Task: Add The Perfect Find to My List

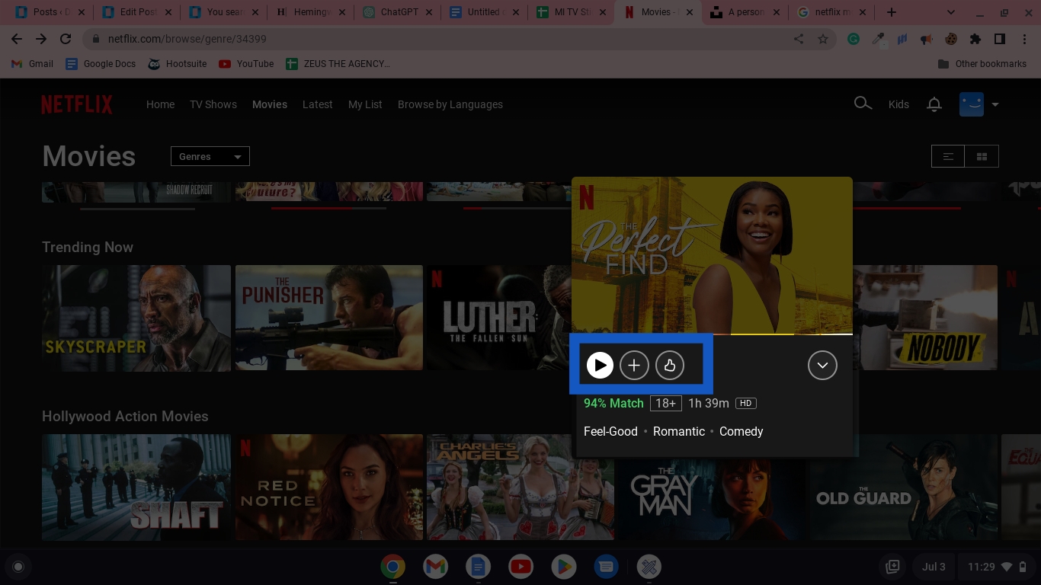Action: 634,366
